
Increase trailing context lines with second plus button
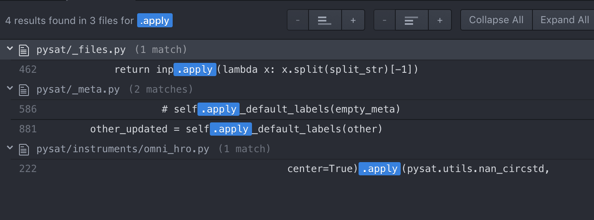click(x=440, y=20)
